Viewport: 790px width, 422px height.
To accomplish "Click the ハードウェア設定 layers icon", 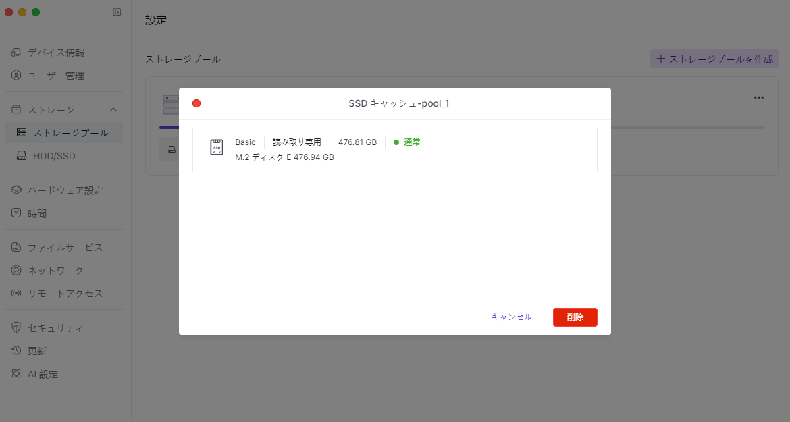I will point(17,190).
